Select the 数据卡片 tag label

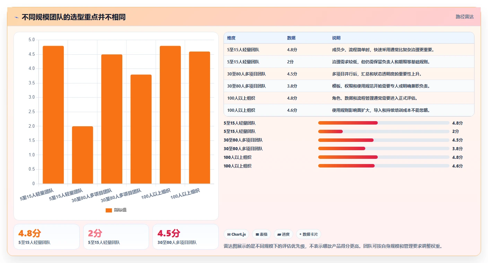click(x=311, y=234)
